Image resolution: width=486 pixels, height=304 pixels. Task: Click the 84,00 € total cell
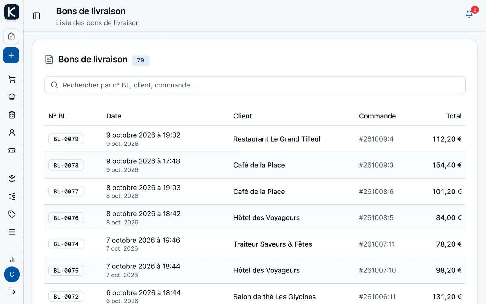[449, 218]
